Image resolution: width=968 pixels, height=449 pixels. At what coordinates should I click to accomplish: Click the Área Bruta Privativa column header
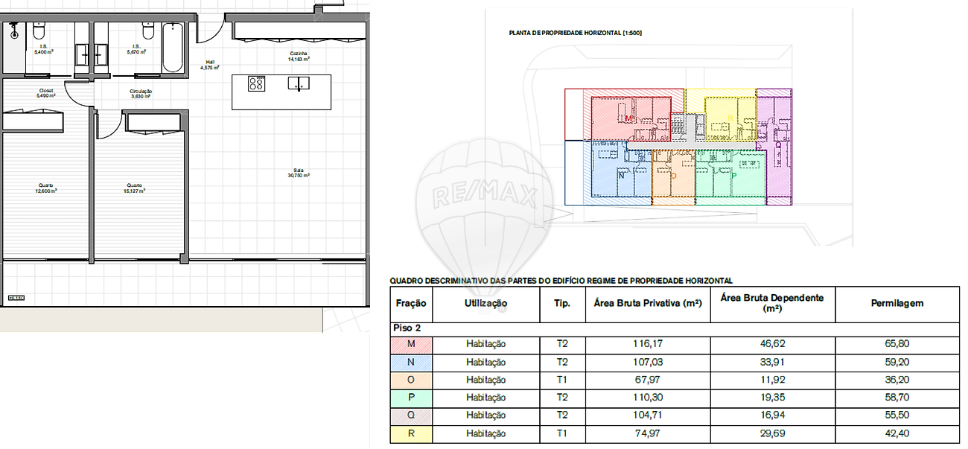[x=648, y=304]
